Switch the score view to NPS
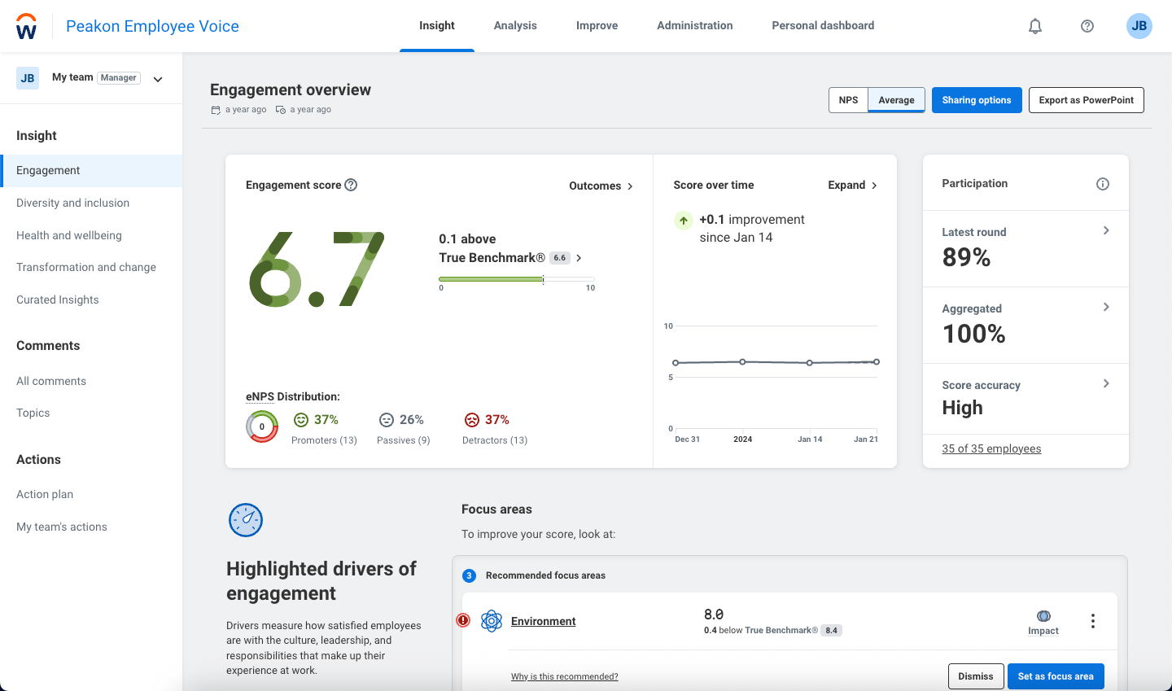1172x691 pixels. click(848, 99)
